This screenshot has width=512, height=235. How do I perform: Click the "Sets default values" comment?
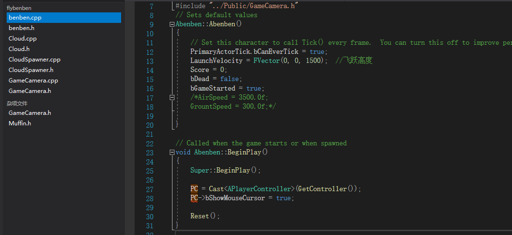[x=216, y=15]
